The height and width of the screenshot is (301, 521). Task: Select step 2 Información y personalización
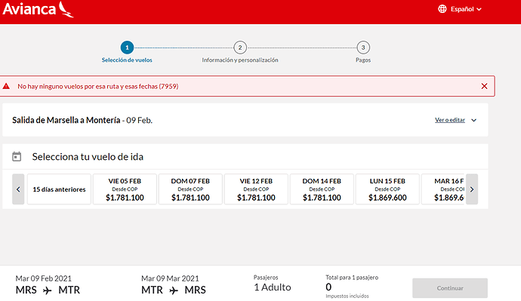pyautogui.click(x=240, y=52)
